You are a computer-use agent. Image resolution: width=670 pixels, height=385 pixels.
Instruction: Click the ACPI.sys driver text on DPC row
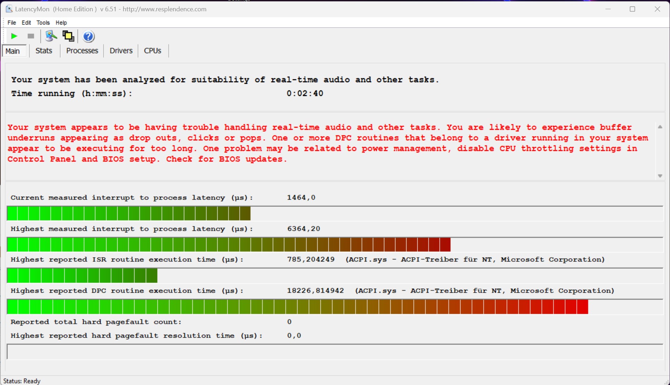(x=484, y=291)
